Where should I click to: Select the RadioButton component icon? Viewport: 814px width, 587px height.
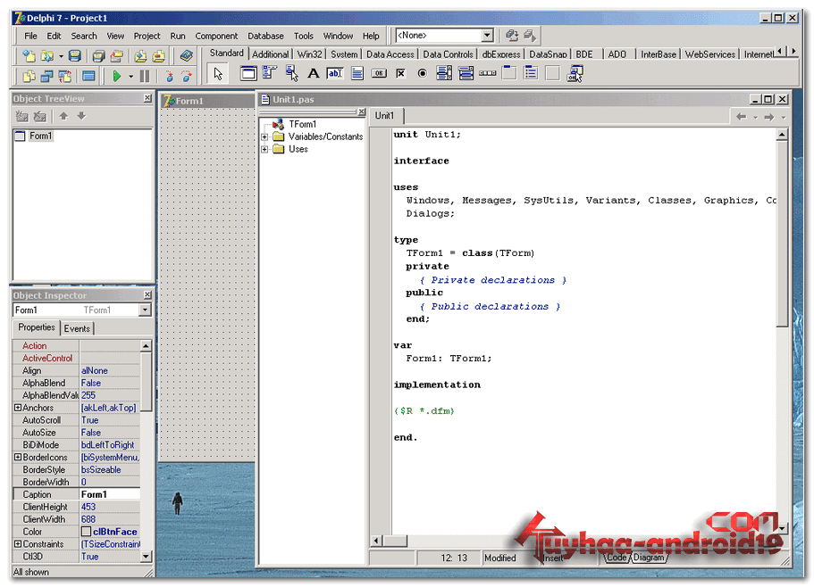coord(423,73)
